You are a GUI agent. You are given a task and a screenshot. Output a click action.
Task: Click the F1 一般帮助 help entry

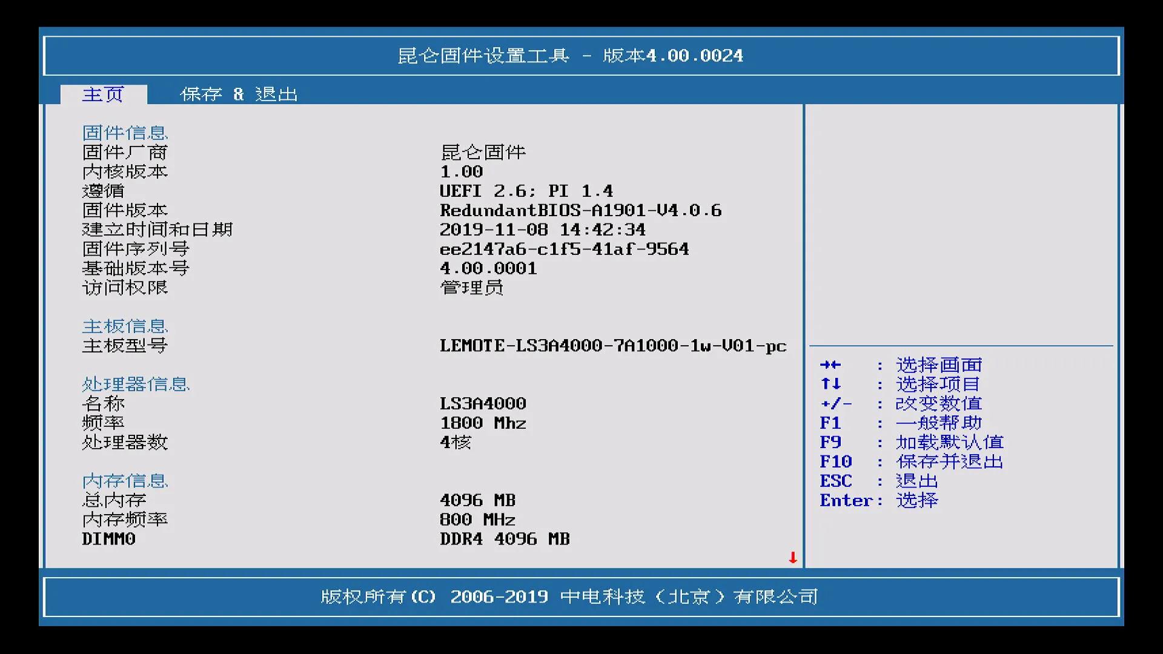901,423
